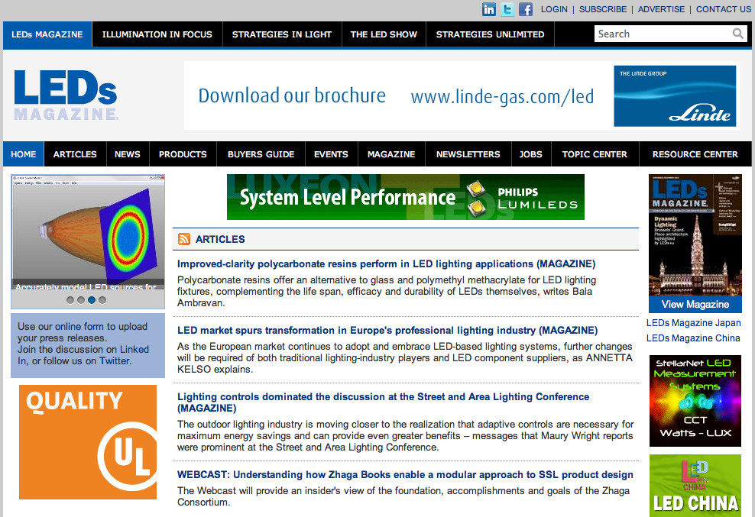Open the JOBS menu item
The image size is (755, 517).
coord(530,154)
